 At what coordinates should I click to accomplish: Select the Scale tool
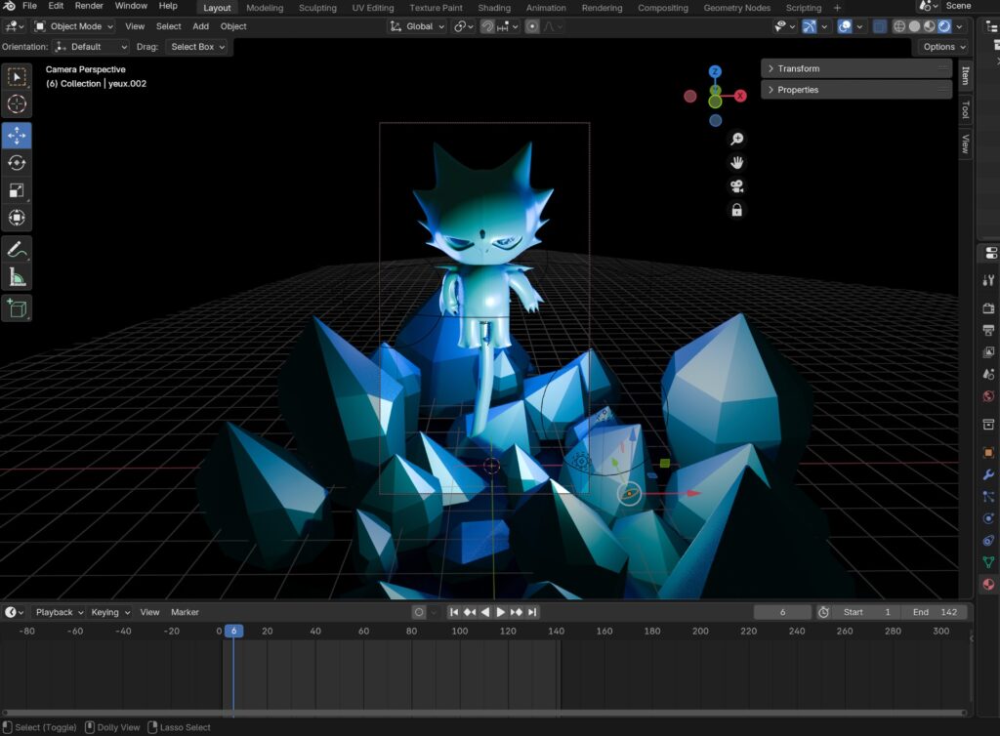tap(17, 190)
